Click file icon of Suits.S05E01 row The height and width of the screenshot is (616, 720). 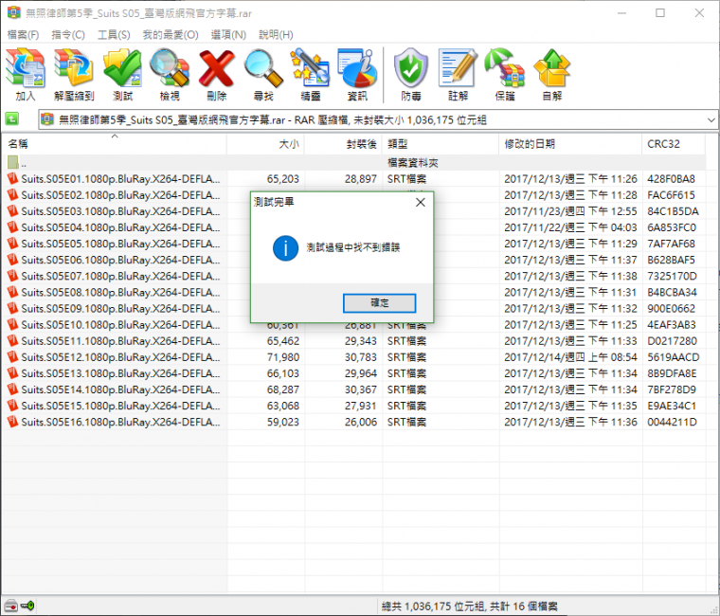[x=13, y=178]
